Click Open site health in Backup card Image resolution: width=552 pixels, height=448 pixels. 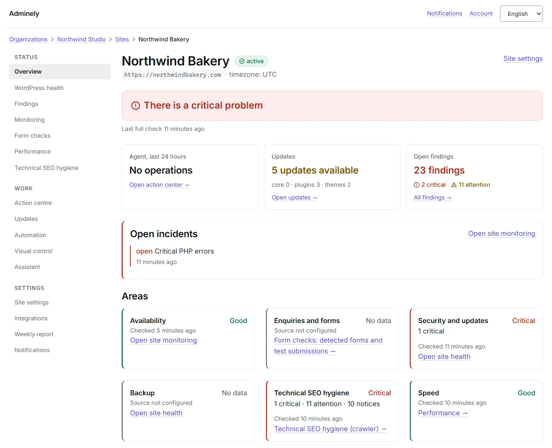[x=156, y=413]
